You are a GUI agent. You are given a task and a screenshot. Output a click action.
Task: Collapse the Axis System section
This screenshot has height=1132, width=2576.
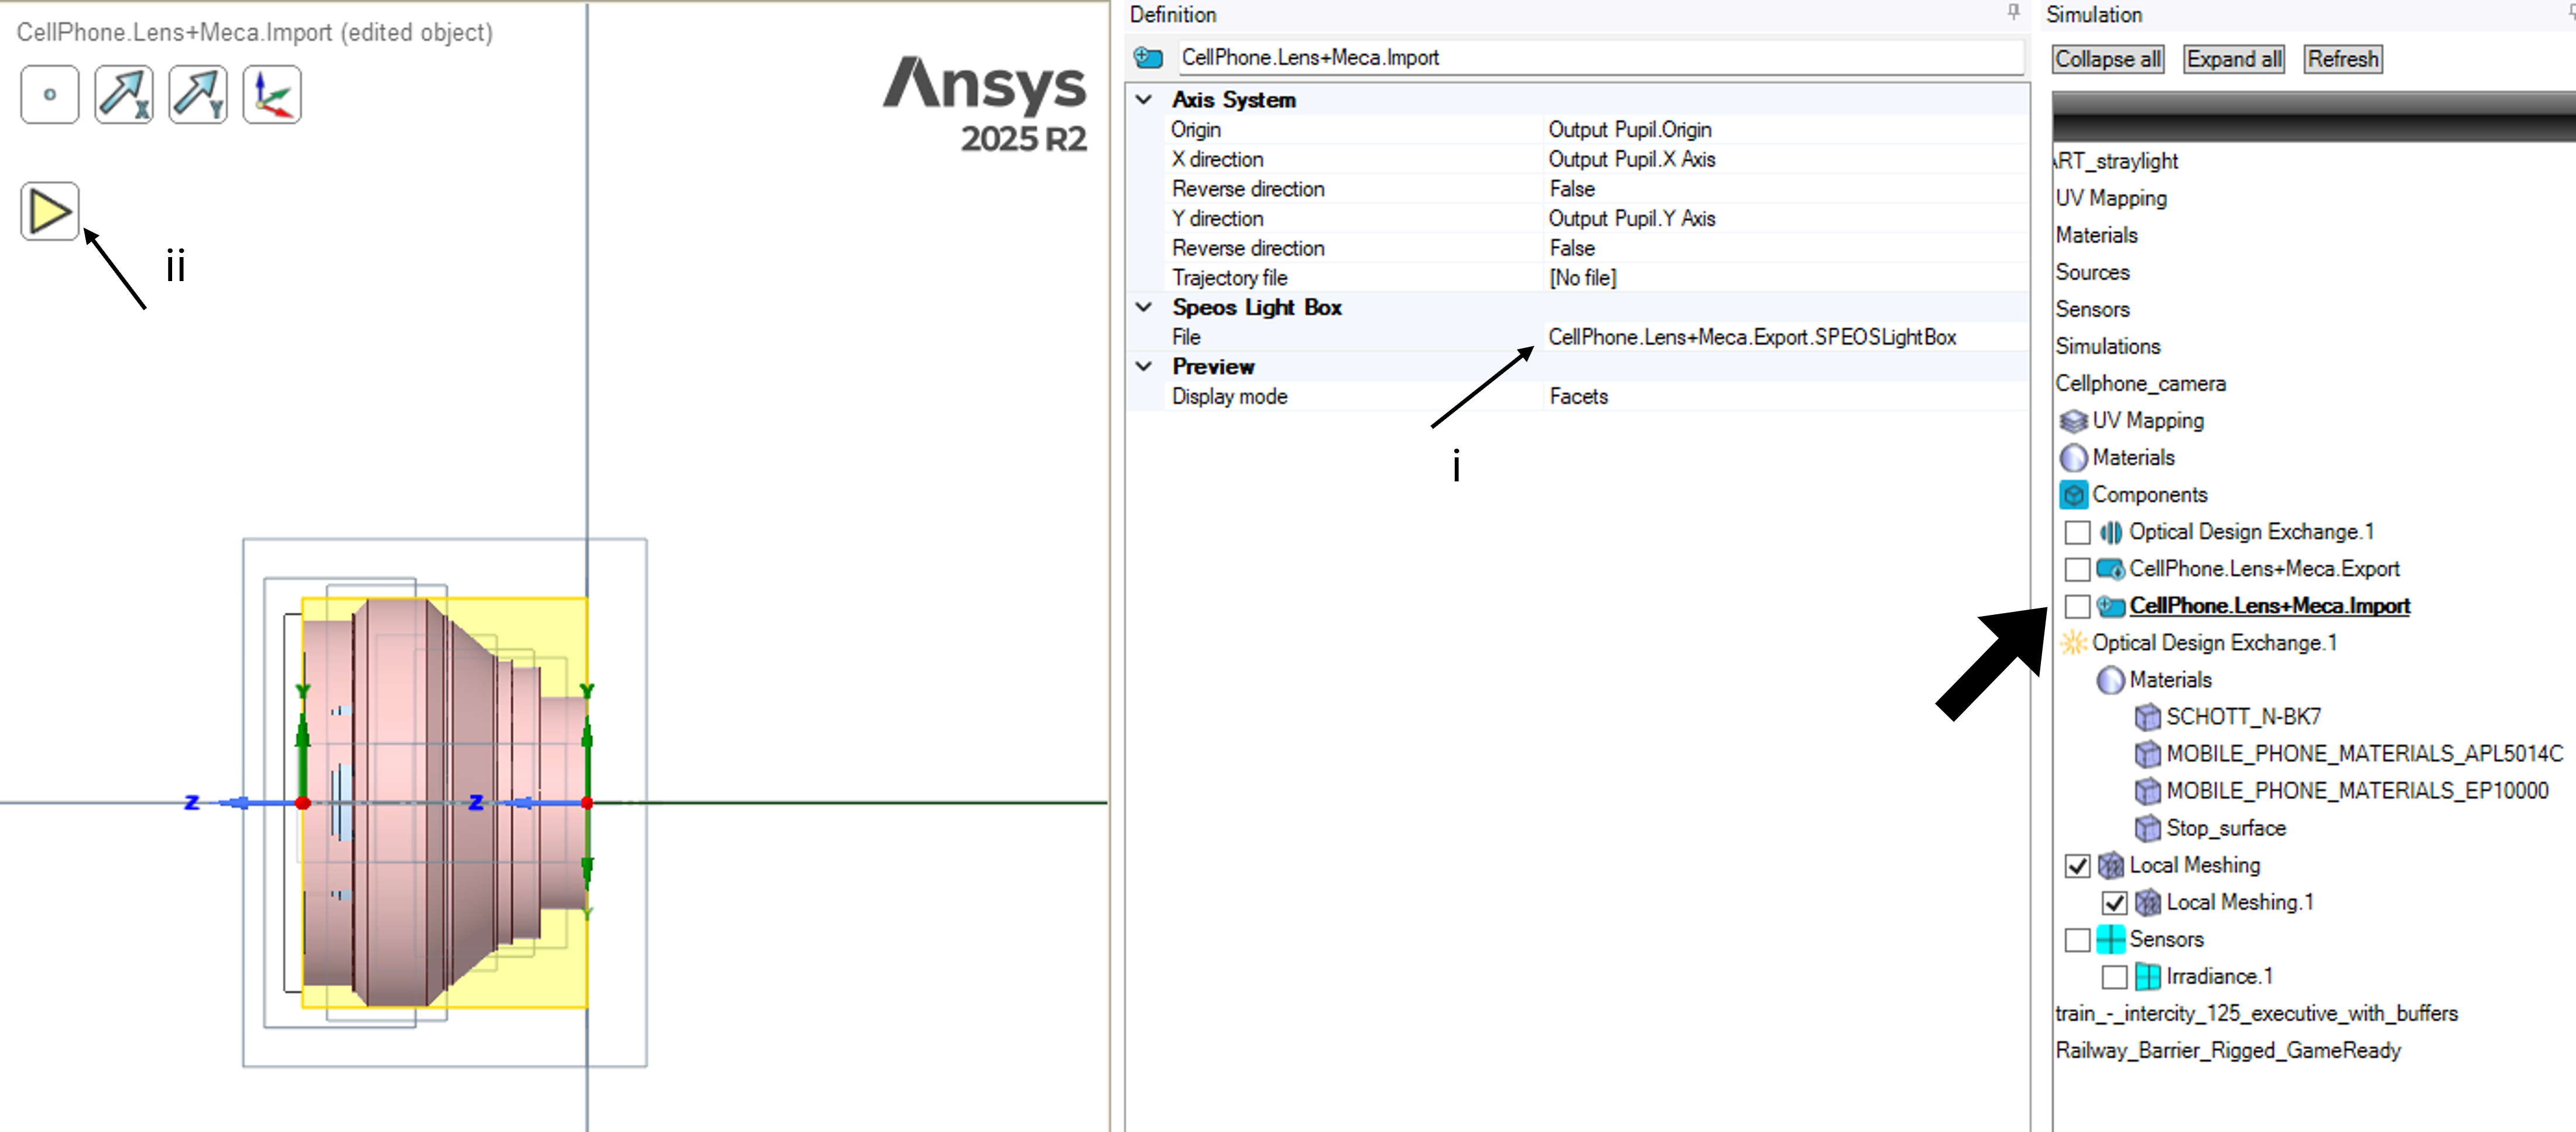tap(1144, 100)
